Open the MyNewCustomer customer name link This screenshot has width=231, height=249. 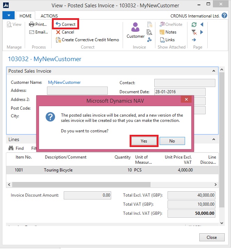pyautogui.click(x=64, y=82)
